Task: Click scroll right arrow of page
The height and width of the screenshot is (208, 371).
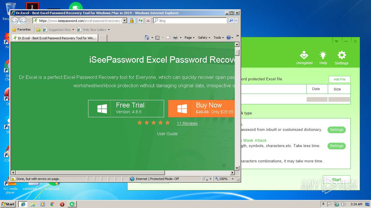Action: 232,173
